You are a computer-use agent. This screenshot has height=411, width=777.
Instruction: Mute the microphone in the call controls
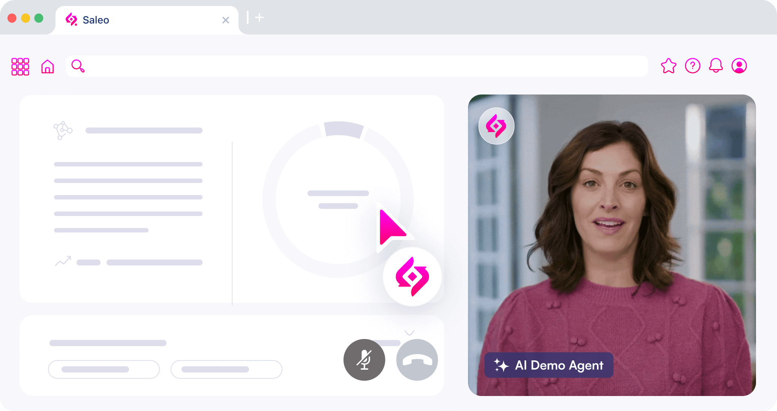[x=364, y=360]
